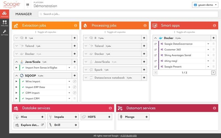Open the Drill datalake service
221x138 pixels.
pyautogui.click(x=63, y=125)
